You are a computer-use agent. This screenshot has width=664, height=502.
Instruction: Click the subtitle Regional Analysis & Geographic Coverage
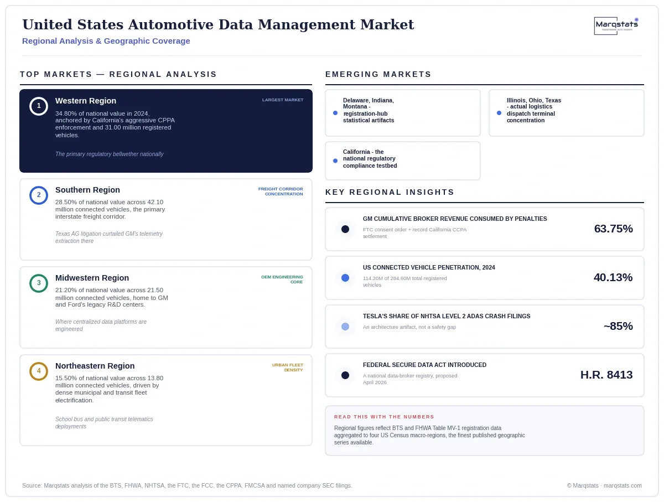(106, 41)
